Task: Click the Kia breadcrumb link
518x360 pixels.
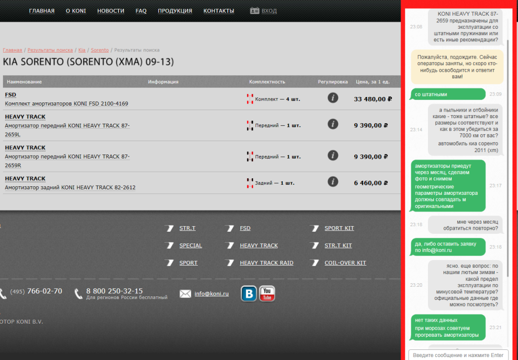Action: [81, 50]
